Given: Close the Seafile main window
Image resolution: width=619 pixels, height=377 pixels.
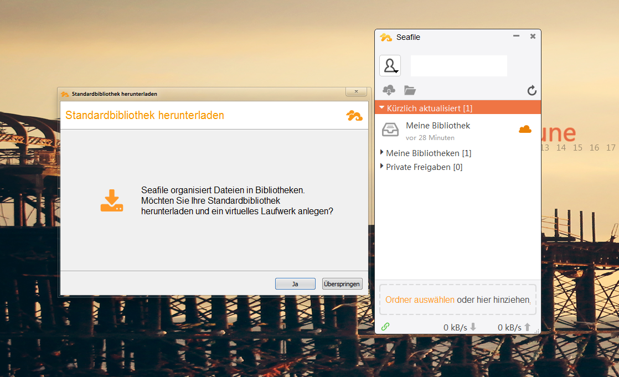Looking at the screenshot, I should (x=533, y=37).
